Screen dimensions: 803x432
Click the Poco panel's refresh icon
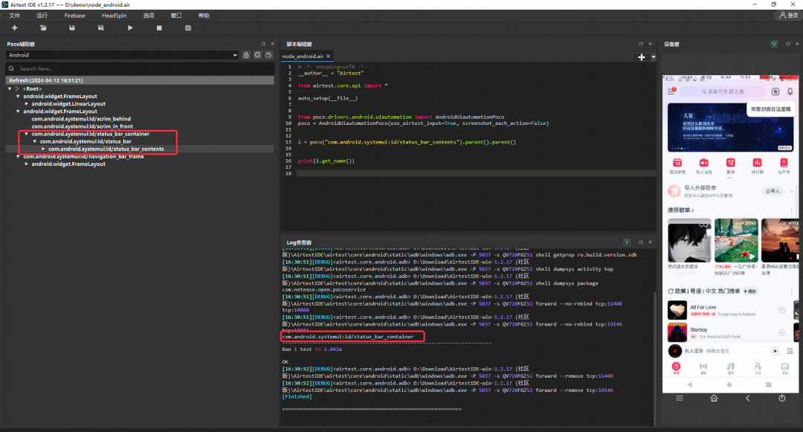pyautogui.click(x=257, y=55)
